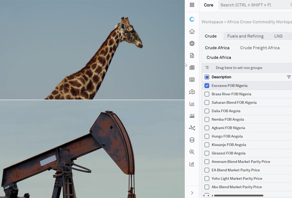Open the Description column filter menu icon
The width and height of the screenshot is (292, 198).
(289, 77)
